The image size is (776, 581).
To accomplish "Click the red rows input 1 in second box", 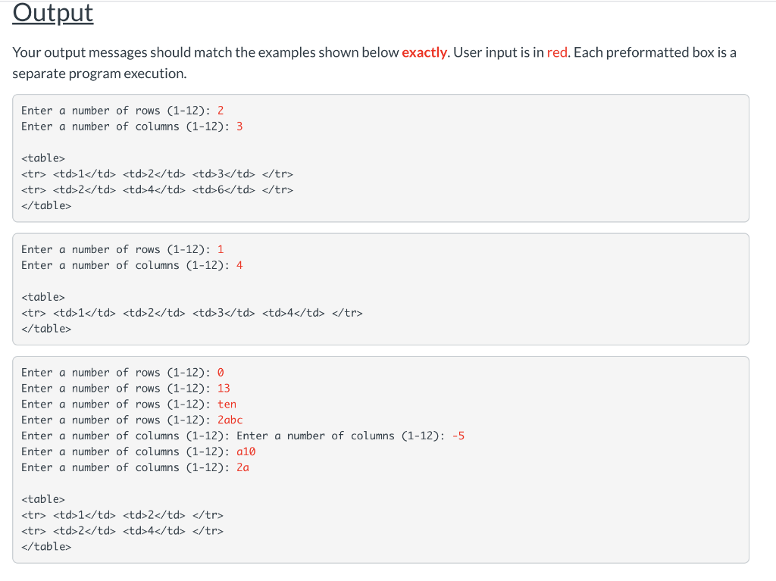I will pyautogui.click(x=221, y=249).
